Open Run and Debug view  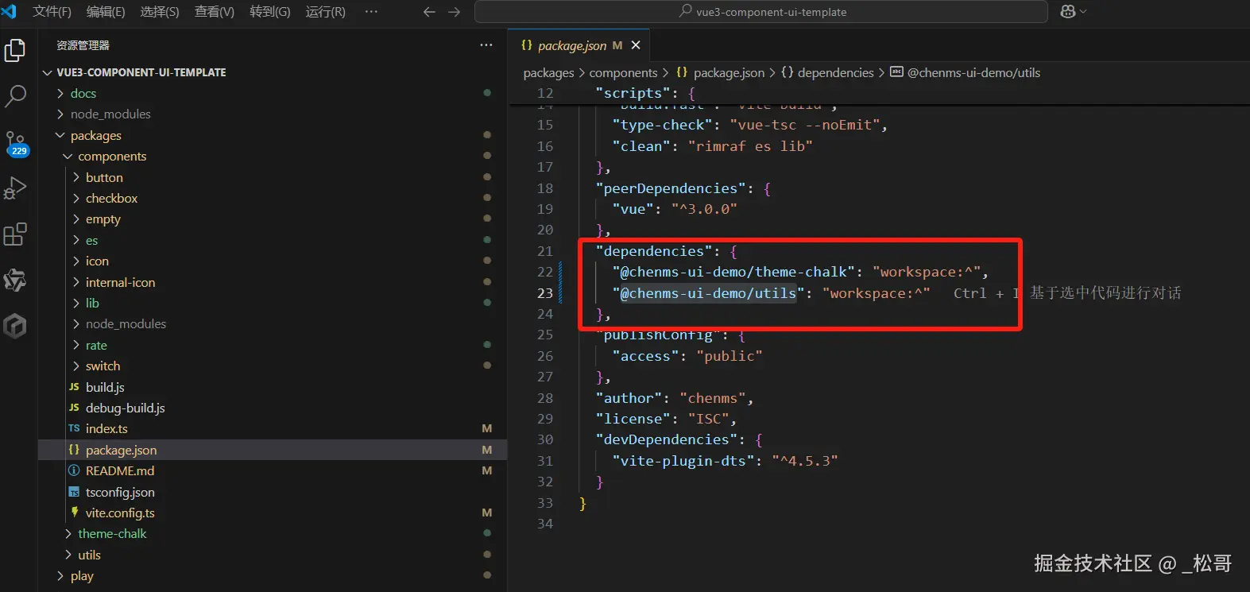15,188
